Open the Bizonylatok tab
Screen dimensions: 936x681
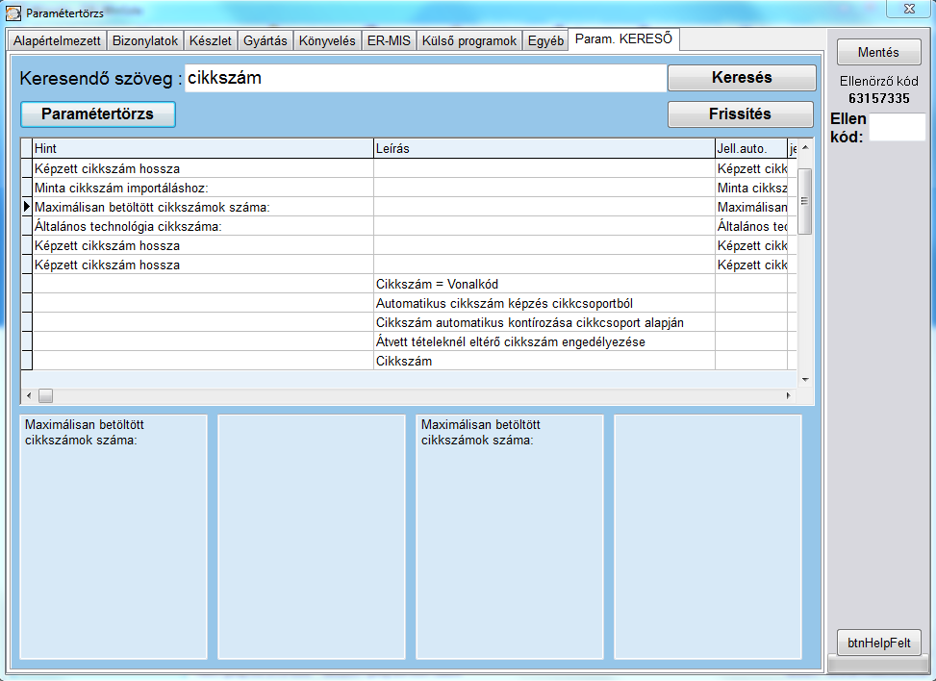pos(145,40)
